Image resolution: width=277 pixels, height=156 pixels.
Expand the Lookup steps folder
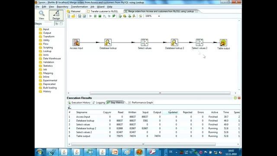pyautogui.click(x=45, y=51)
